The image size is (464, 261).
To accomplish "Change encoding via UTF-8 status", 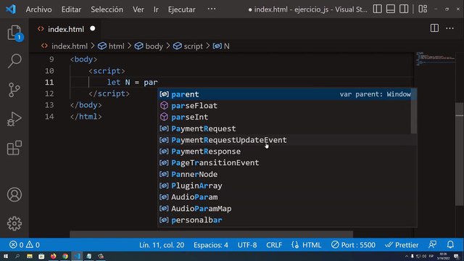I will pos(247,245).
